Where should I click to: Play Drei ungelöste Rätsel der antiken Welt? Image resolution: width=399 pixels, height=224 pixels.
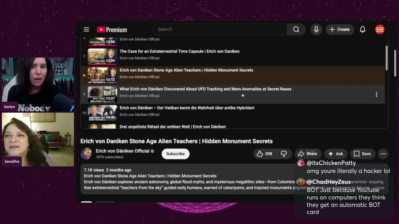pos(173,127)
